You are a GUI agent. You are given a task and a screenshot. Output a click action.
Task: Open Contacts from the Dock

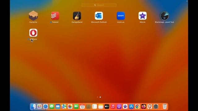click(x=88, y=106)
